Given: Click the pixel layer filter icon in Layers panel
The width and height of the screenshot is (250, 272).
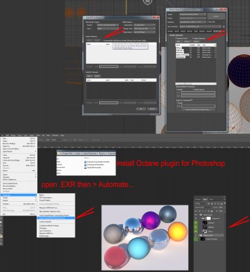Looking at the screenshot, I should [209, 204].
